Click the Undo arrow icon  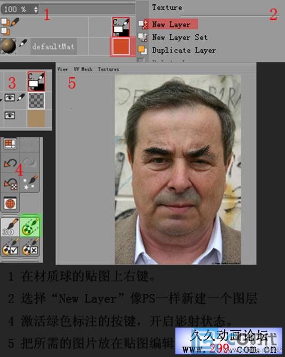coord(11,163)
